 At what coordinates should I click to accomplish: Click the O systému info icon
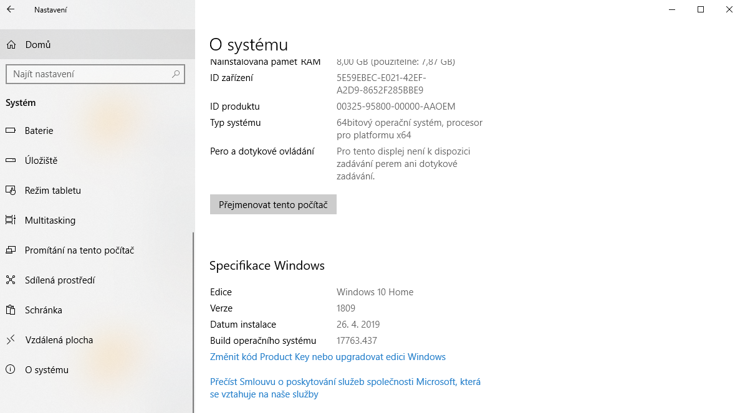[x=11, y=370]
